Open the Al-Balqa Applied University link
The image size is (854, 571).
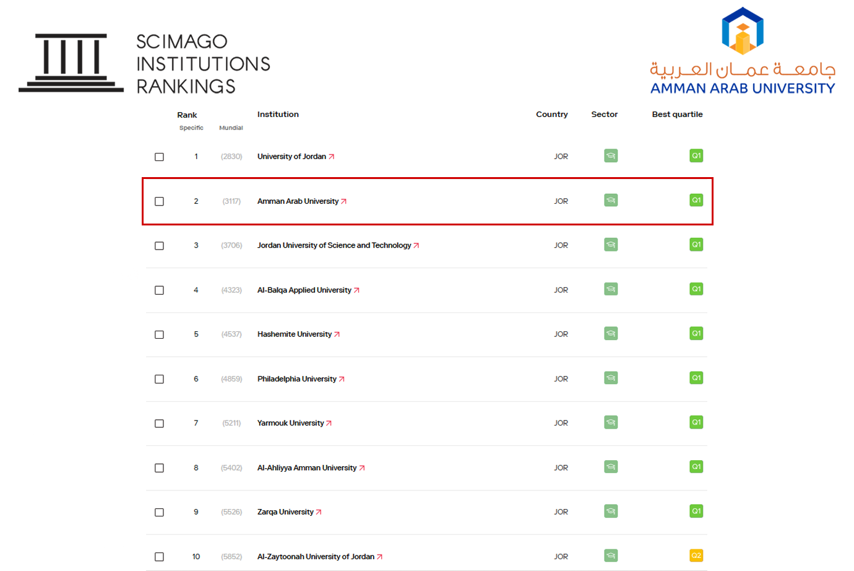(308, 290)
